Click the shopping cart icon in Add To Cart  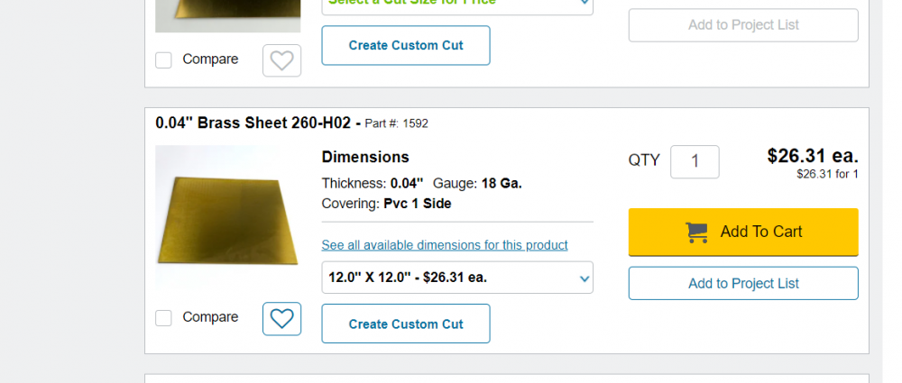[696, 232]
